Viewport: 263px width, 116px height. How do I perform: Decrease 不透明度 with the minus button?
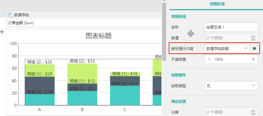[x=209, y=59]
